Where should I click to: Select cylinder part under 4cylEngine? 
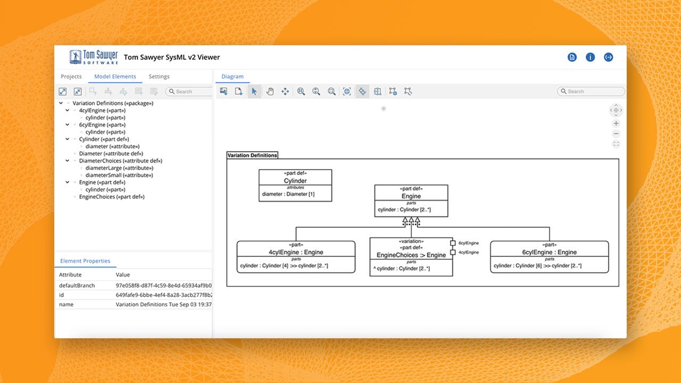[x=105, y=118]
